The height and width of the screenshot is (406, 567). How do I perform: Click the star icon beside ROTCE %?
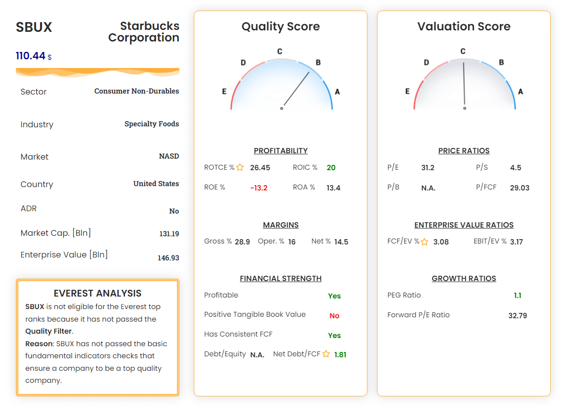(240, 167)
